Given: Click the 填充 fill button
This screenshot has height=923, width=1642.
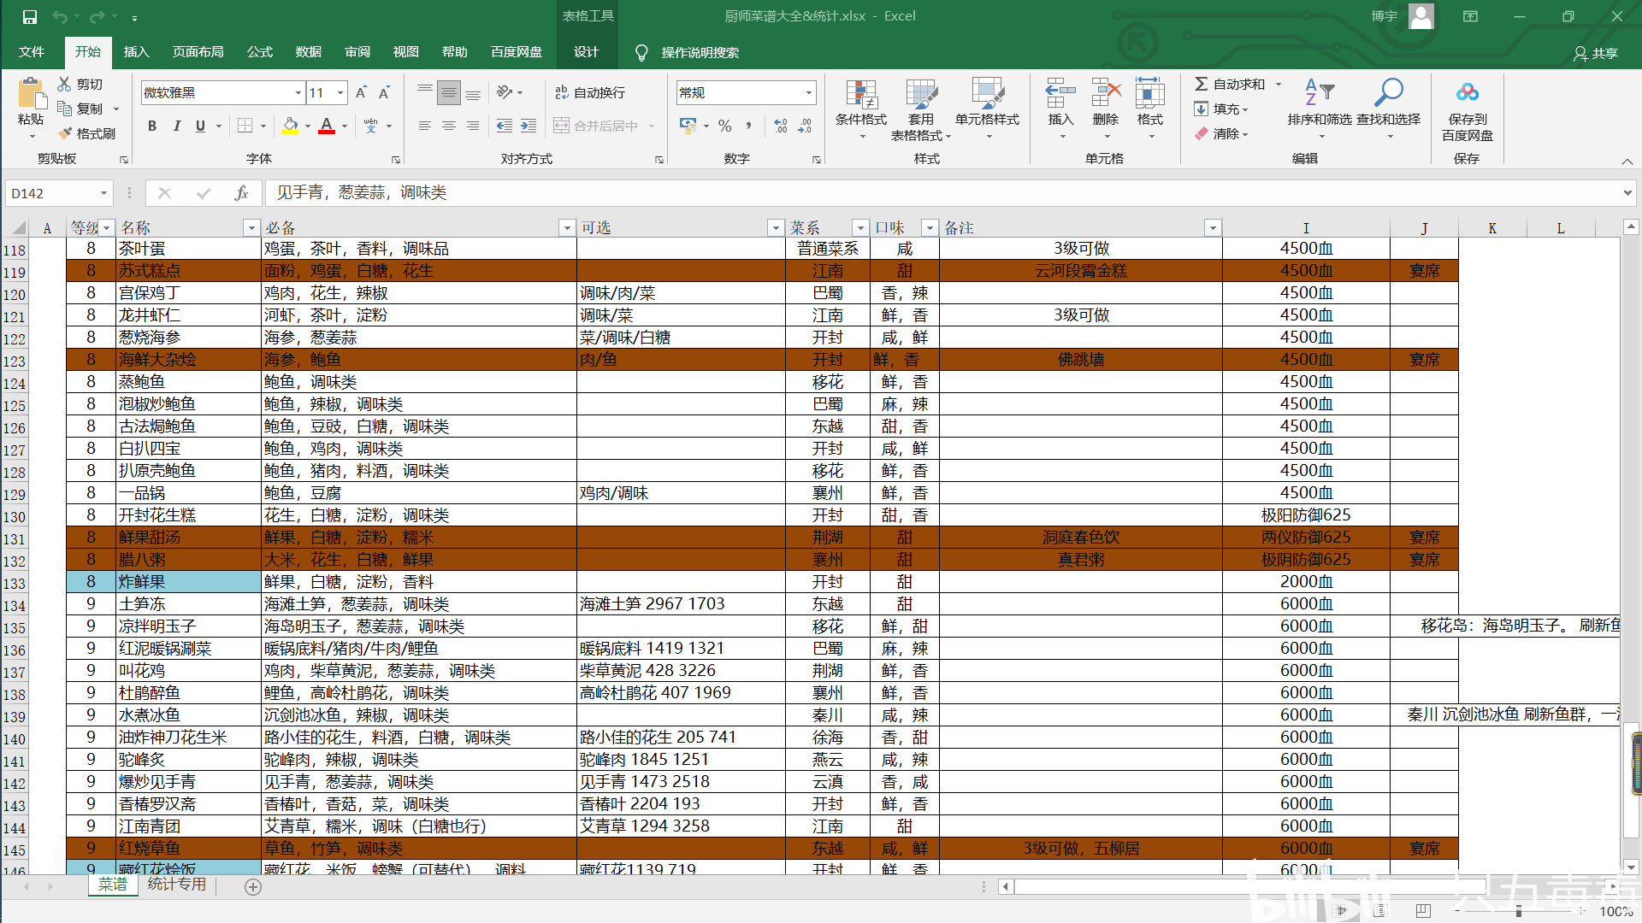Looking at the screenshot, I should click(1221, 109).
